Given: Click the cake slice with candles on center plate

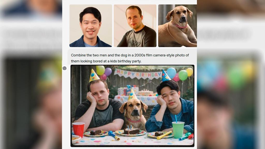Looking at the screenshot, I should tap(131, 130).
